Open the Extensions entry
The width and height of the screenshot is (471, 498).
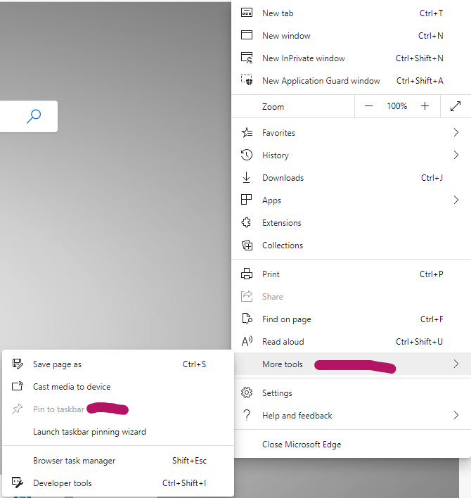(351, 223)
